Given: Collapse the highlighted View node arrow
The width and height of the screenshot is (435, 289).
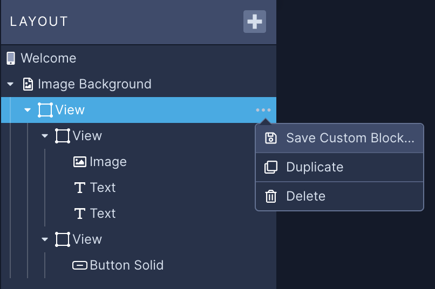Looking at the screenshot, I should coord(28,110).
